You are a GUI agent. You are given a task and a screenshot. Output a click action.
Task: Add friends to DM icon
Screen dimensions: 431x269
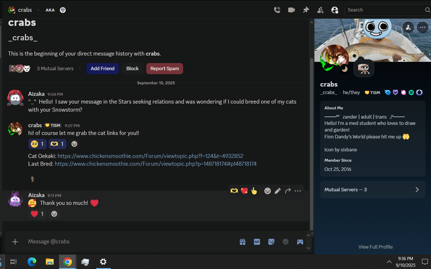[x=320, y=10]
